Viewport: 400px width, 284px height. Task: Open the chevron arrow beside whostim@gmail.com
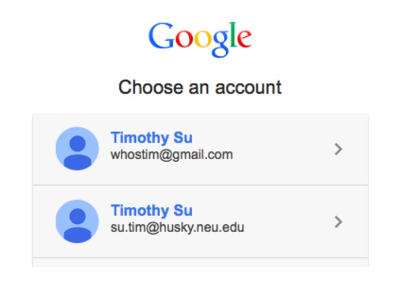[338, 149]
